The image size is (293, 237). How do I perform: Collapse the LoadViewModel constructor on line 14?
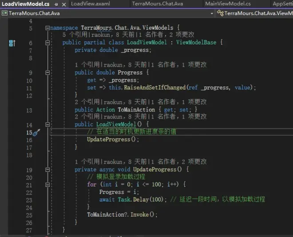[48, 125]
